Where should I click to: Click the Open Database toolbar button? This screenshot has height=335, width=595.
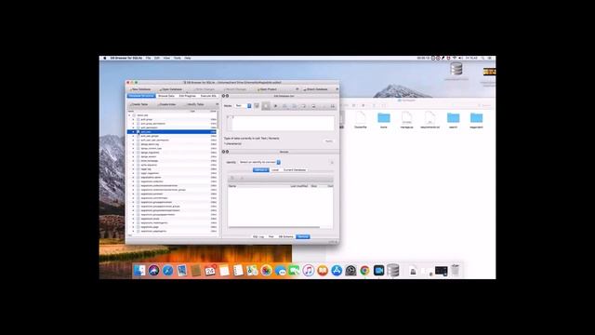pyautogui.click(x=171, y=89)
